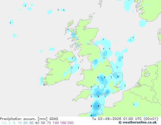Click the legend value 200
This screenshot has width=161, height=125.
click(x=70, y=123)
